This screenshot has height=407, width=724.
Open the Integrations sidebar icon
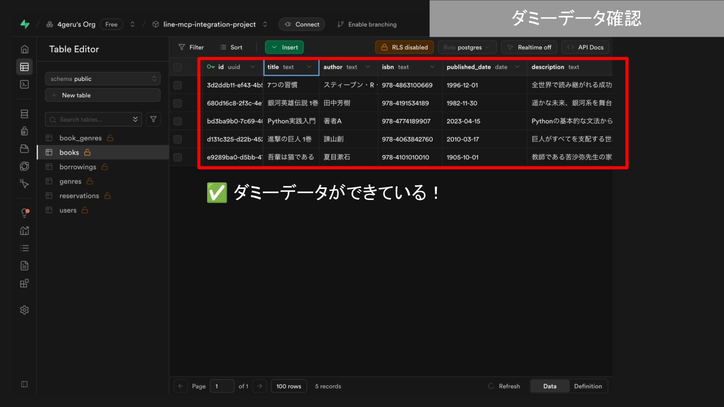(24, 283)
